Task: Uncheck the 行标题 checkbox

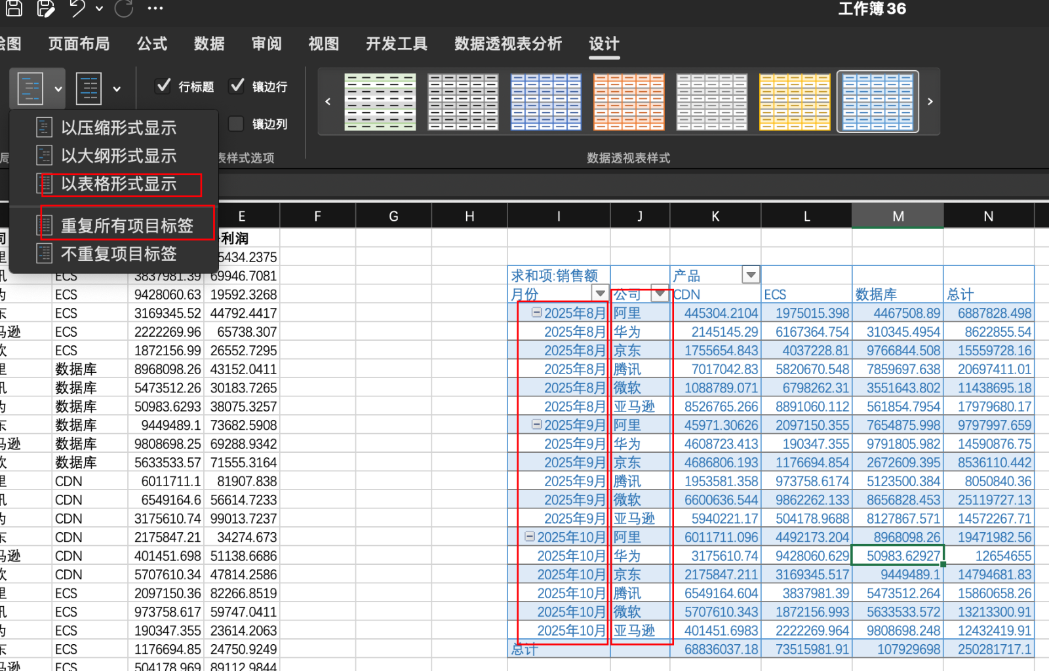Action: click(163, 86)
